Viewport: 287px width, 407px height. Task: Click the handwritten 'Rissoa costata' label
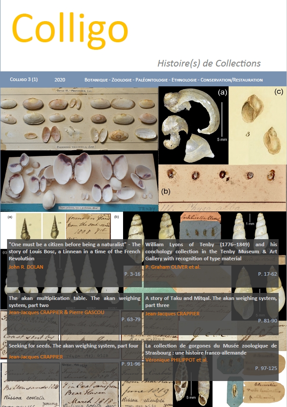coord(25,398)
